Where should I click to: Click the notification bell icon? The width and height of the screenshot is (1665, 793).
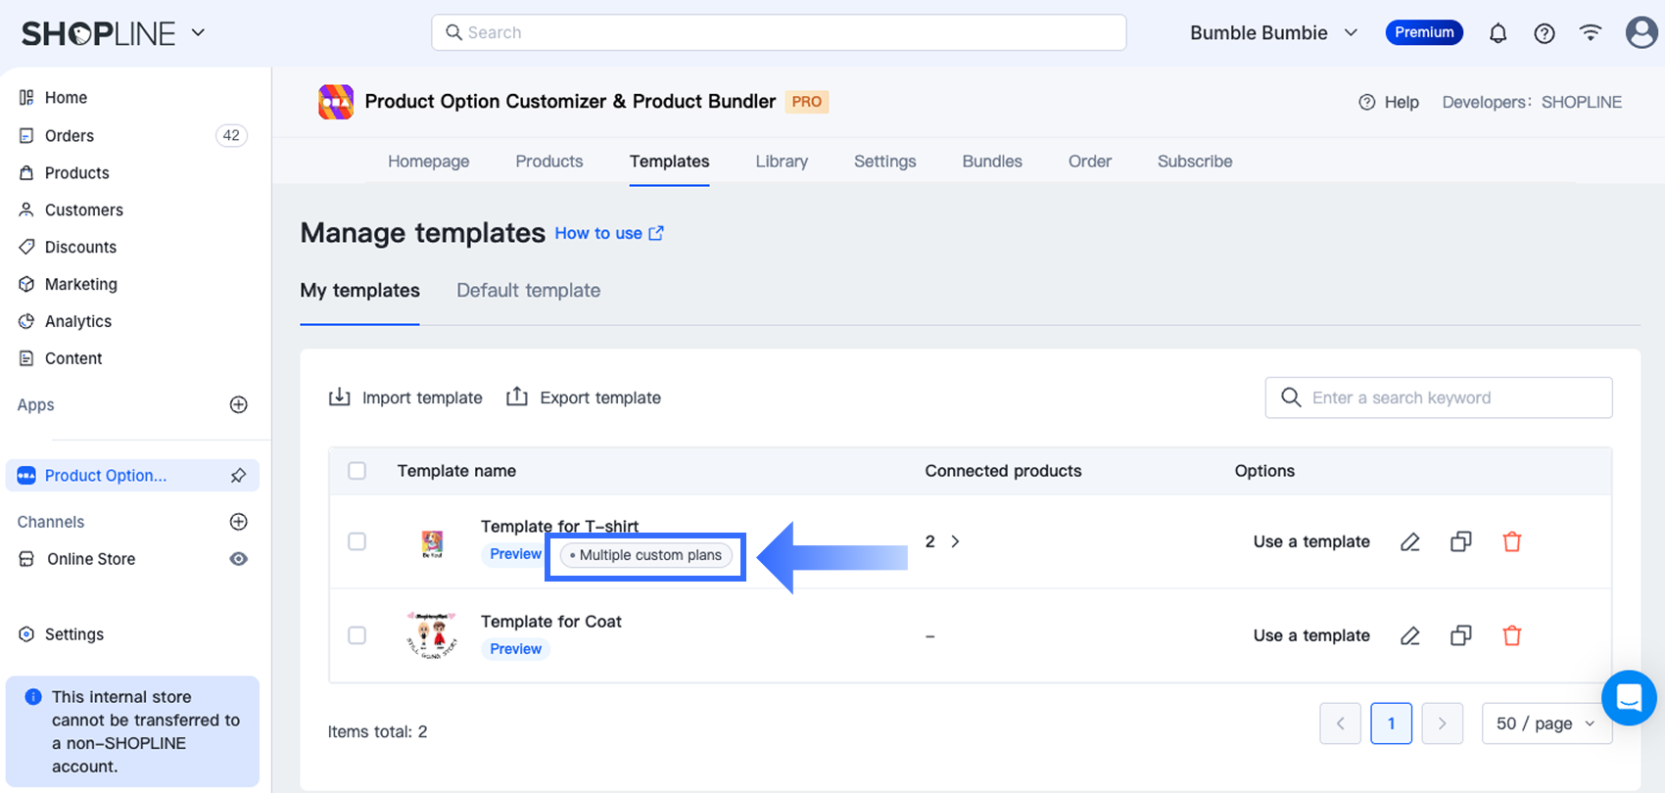[x=1498, y=33]
